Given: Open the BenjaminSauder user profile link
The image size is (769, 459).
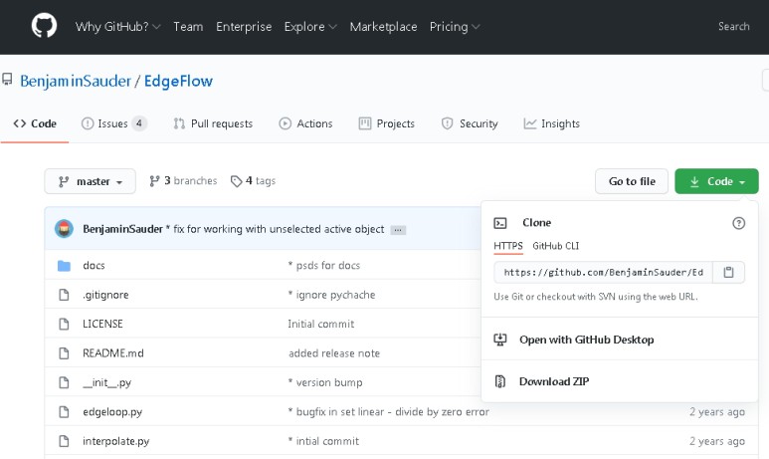Looking at the screenshot, I should (76, 81).
